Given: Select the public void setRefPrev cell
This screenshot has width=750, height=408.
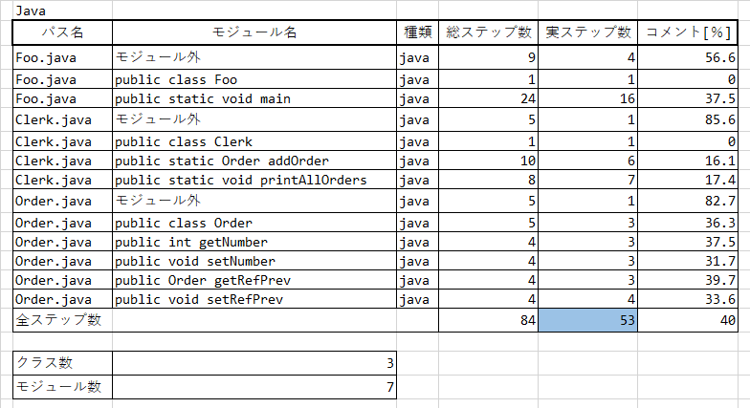Looking at the screenshot, I should coord(254,299).
